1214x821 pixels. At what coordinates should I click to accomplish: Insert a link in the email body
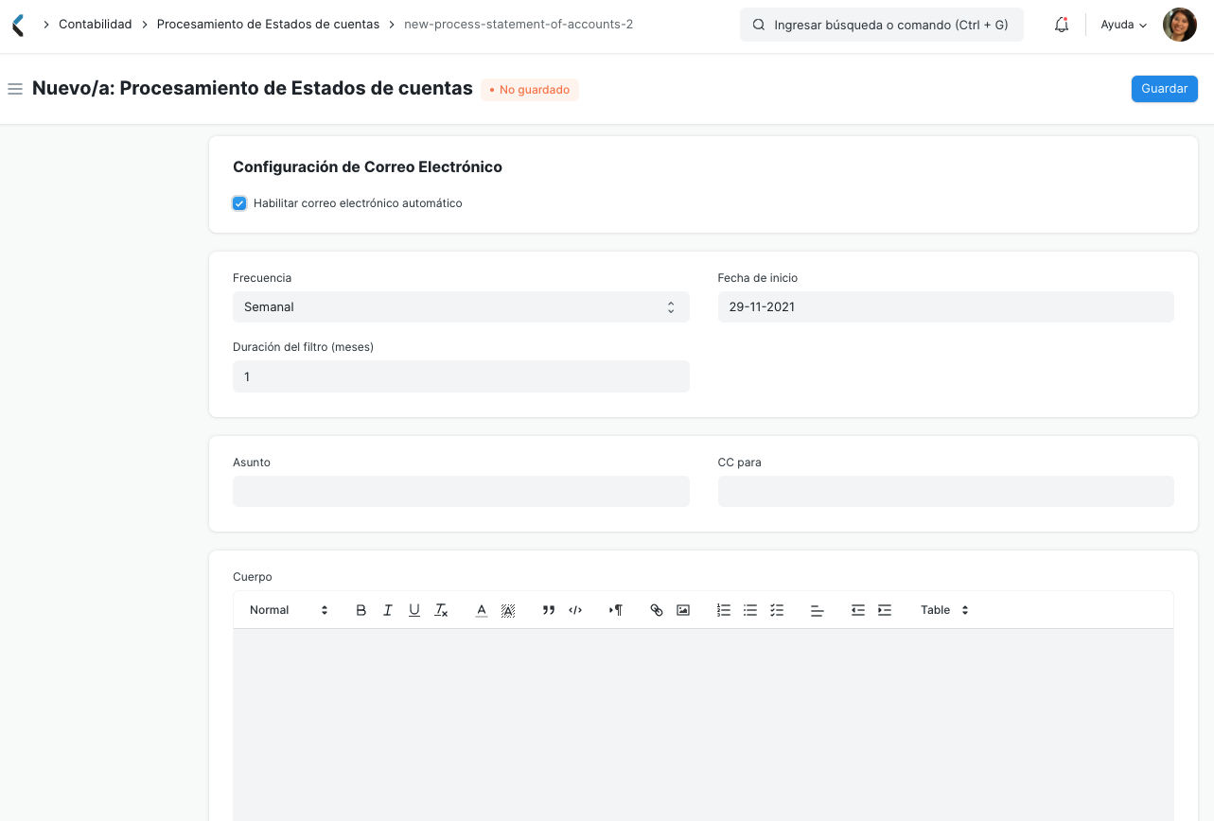657,609
